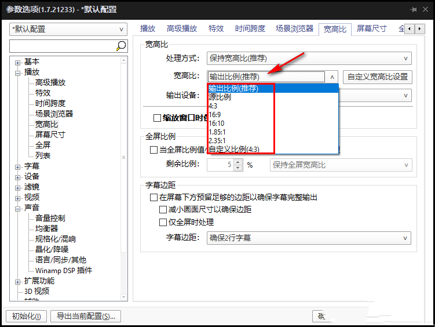This screenshot has height=327, width=435.
Task: Switch to the 场景浏览器 tab
Action: (294, 28)
